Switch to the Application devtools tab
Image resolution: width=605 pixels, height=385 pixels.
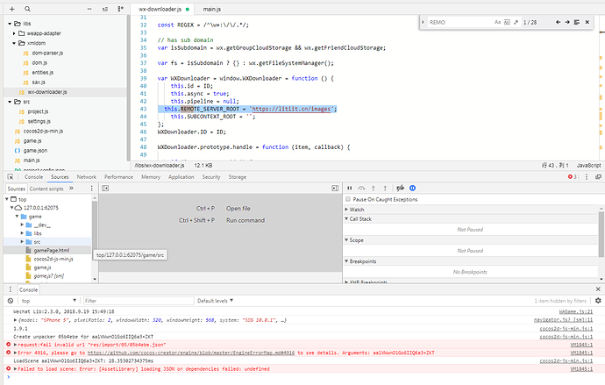click(x=181, y=176)
